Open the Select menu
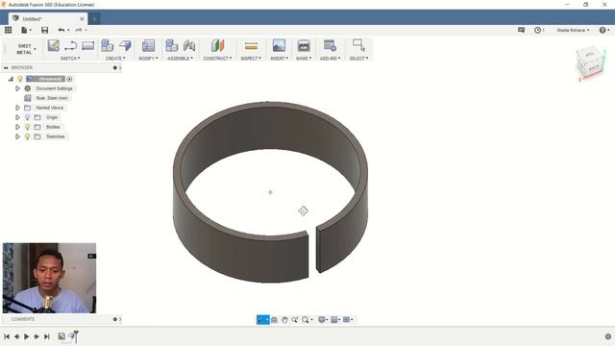Image resolution: width=615 pixels, height=346 pixels. (x=358, y=58)
